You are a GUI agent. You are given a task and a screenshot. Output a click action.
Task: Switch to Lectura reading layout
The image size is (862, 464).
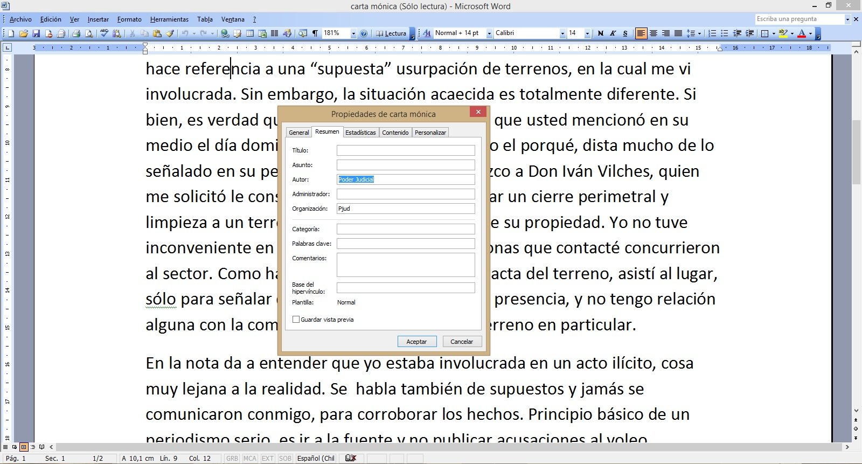(x=391, y=33)
